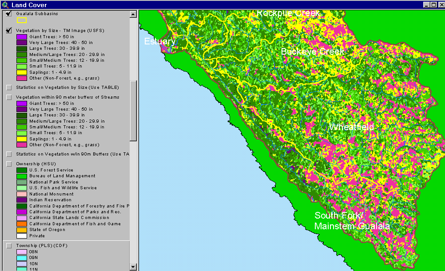Viewport: 445px width, 271px height.
Task: Select the 08N township swatch
Action: (x=22, y=252)
